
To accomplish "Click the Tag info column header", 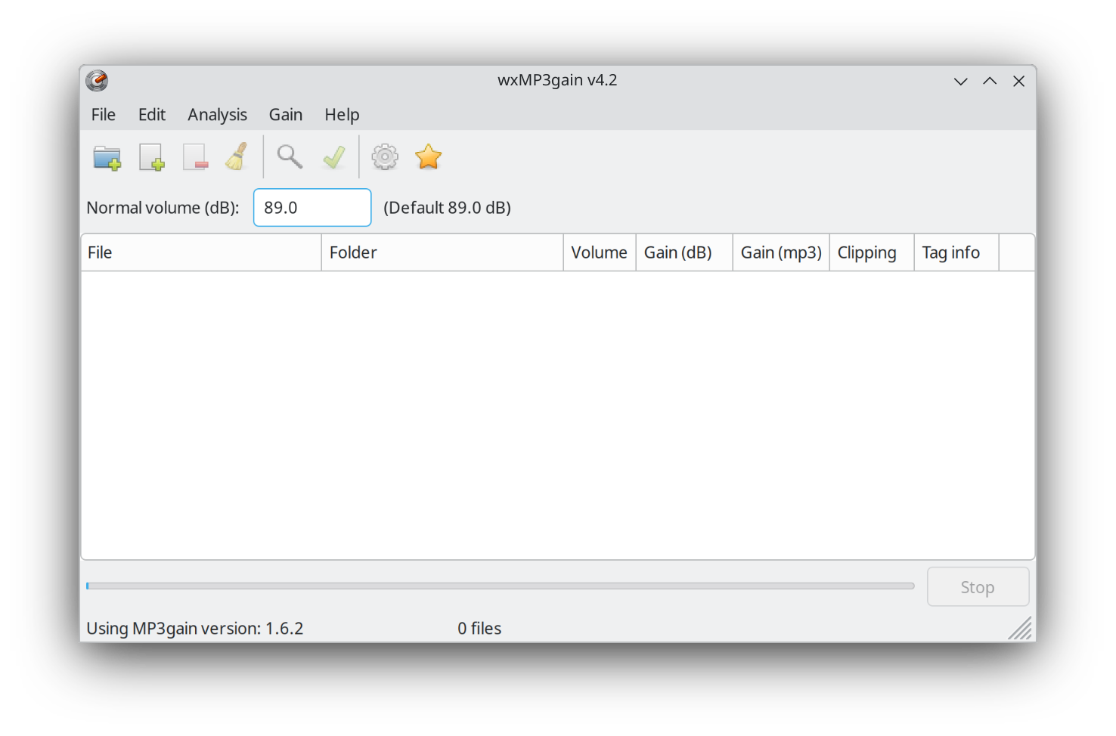I will coord(950,252).
